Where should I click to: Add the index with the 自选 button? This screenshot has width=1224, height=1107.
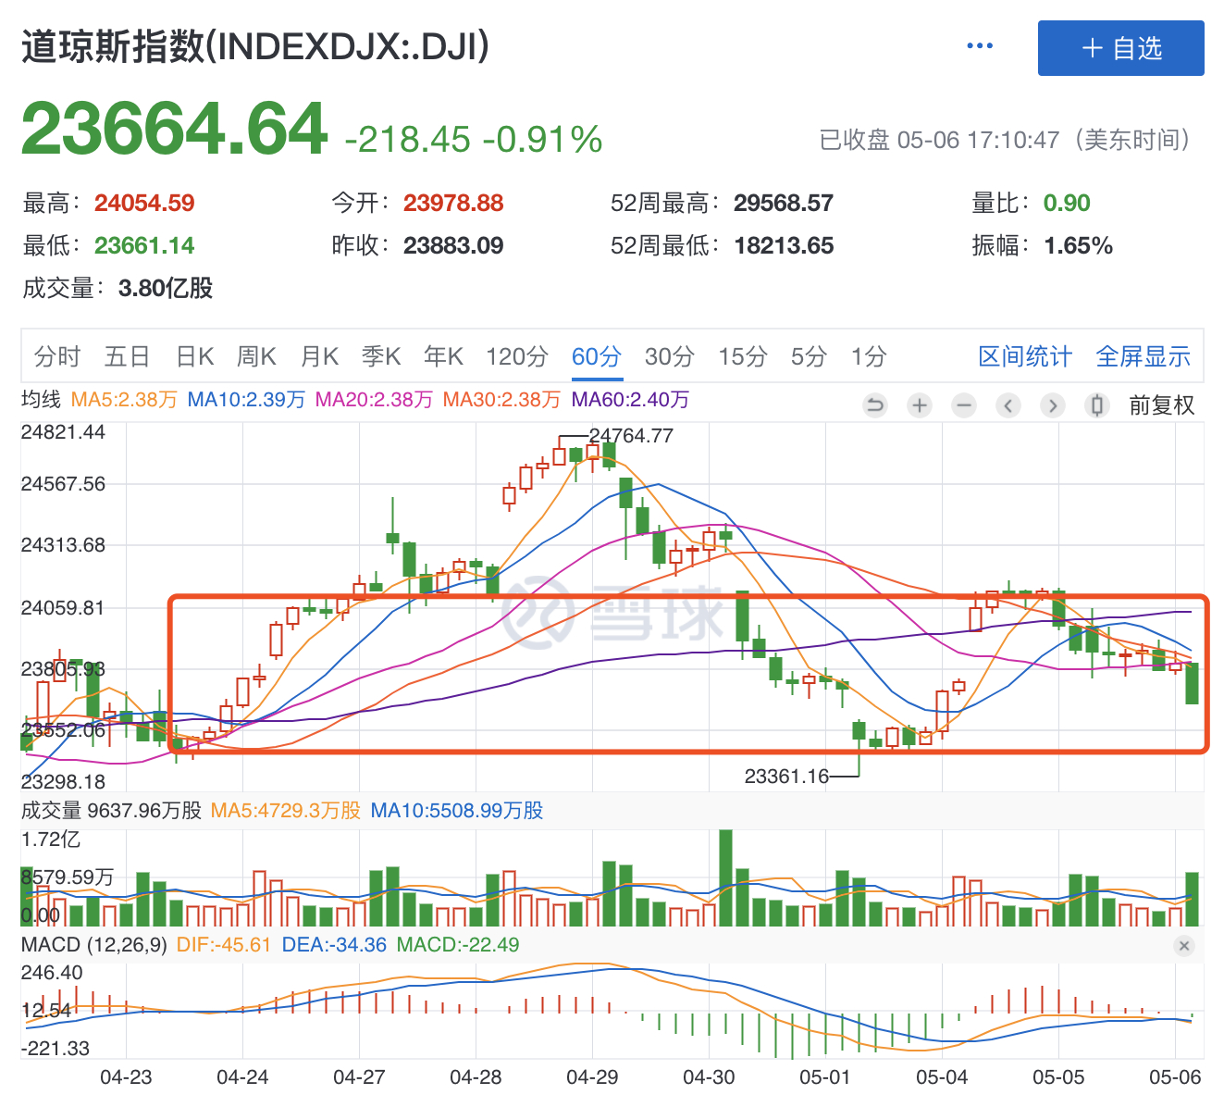(x=1120, y=48)
